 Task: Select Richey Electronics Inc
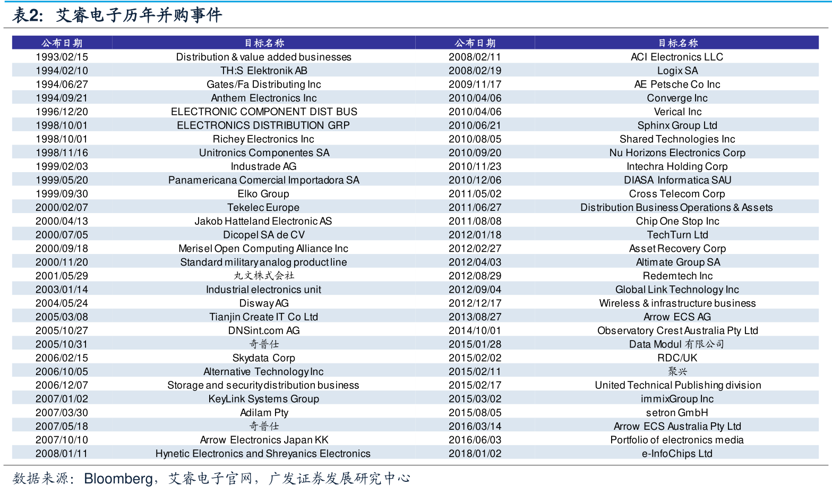(x=264, y=139)
